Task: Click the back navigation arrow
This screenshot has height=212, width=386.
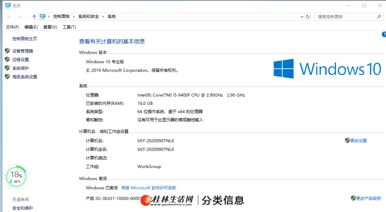Action: [8, 16]
